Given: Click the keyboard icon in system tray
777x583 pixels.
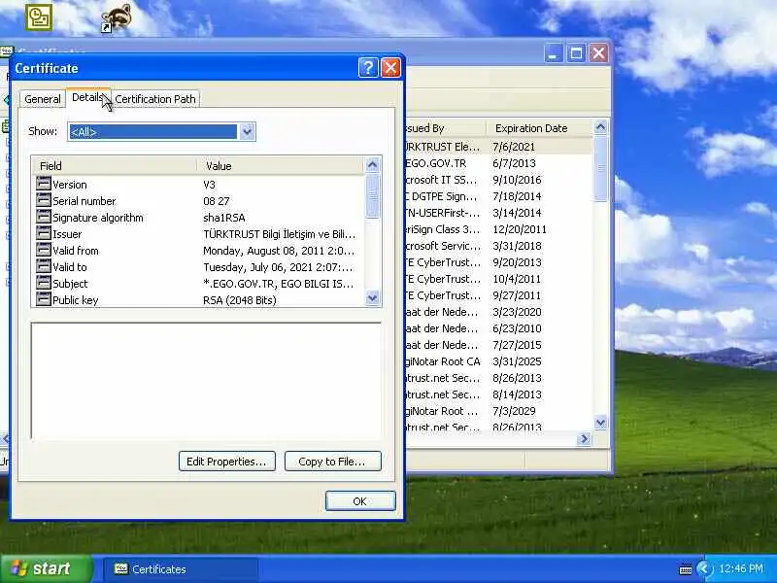Looking at the screenshot, I should pyautogui.click(x=686, y=569).
